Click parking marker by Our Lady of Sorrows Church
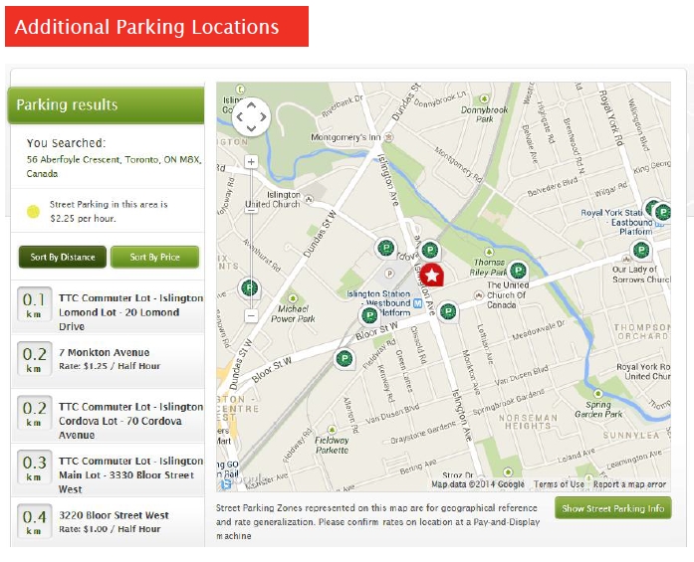This screenshot has width=694, height=562. [x=641, y=251]
